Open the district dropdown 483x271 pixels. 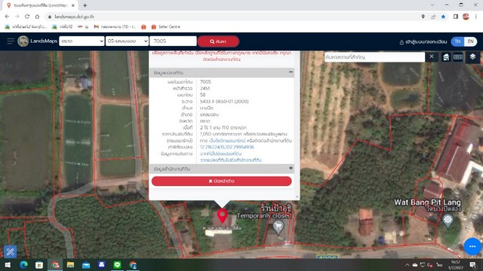click(x=128, y=41)
